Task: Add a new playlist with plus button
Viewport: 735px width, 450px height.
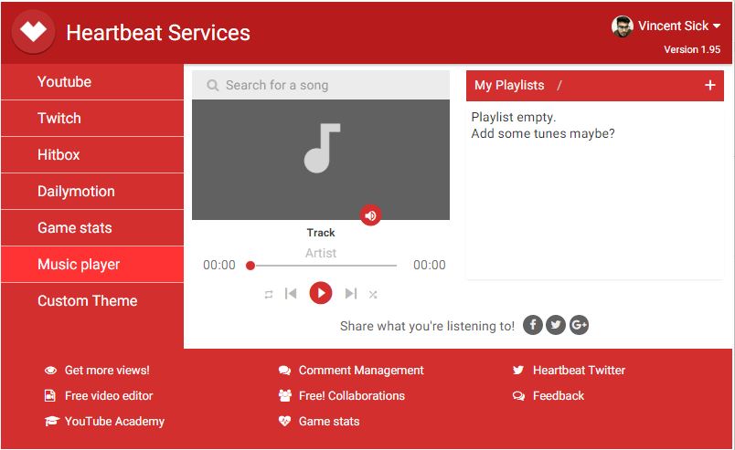Action: click(710, 85)
